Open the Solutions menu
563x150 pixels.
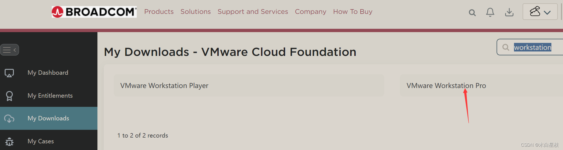click(196, 12)
